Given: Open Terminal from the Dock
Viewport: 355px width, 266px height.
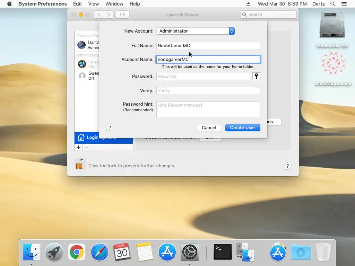Looking at the screenshot, I should point(223,252).
